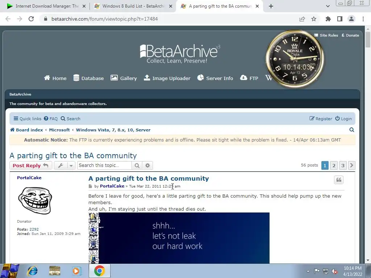Viewport: 371px width, 278px height.
Task: Quote the first post with the quote icon
Action: point(339,180)
